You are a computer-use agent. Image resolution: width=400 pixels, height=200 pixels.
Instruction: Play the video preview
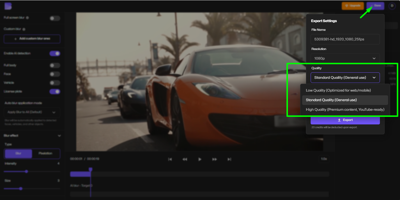coord(200,159)
